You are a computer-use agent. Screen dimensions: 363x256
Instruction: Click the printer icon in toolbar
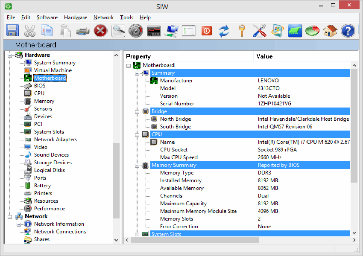(x=83, y=31)
